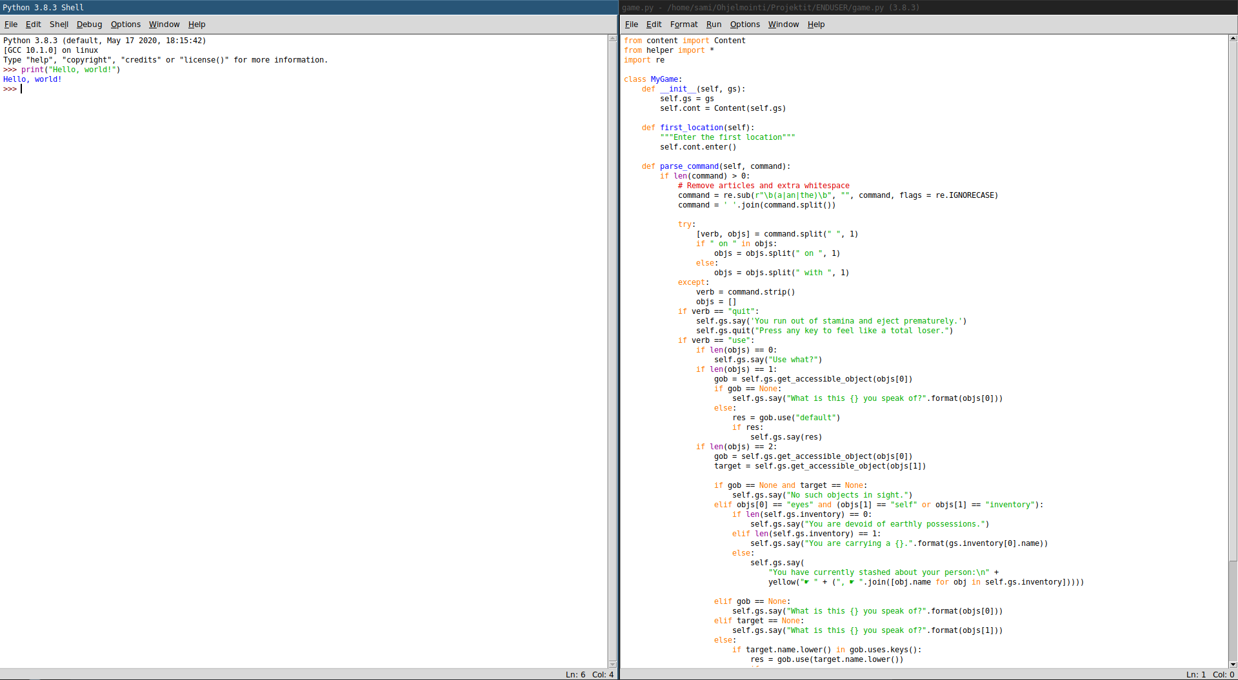The width and height of the screenshot is (1238, 680).
Task: Click the '[GCC 10.1.0] on linux' line
Action: [x=51, y=50]
